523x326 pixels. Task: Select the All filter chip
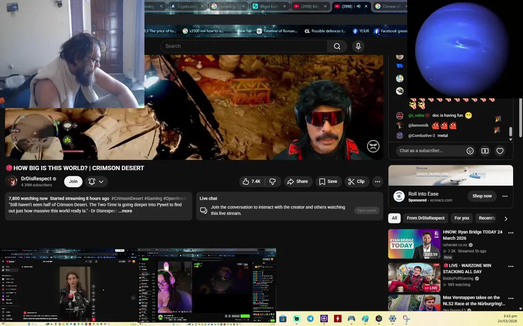tap(394, 218)
